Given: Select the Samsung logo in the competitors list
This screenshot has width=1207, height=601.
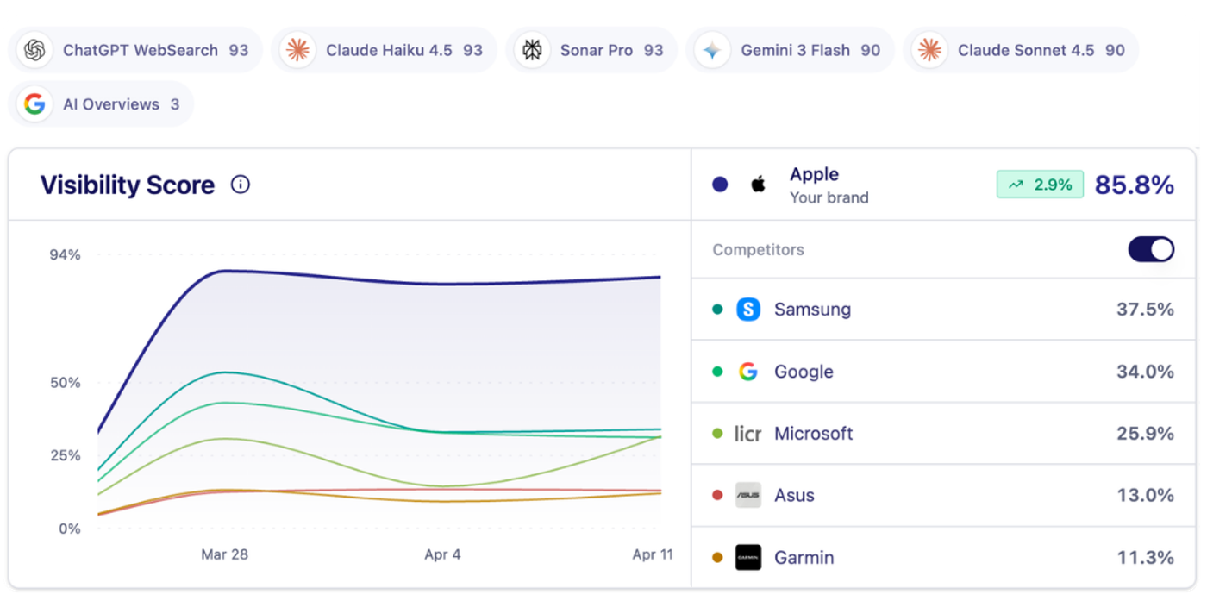Looking at the screenshot, I should point(747,309).
